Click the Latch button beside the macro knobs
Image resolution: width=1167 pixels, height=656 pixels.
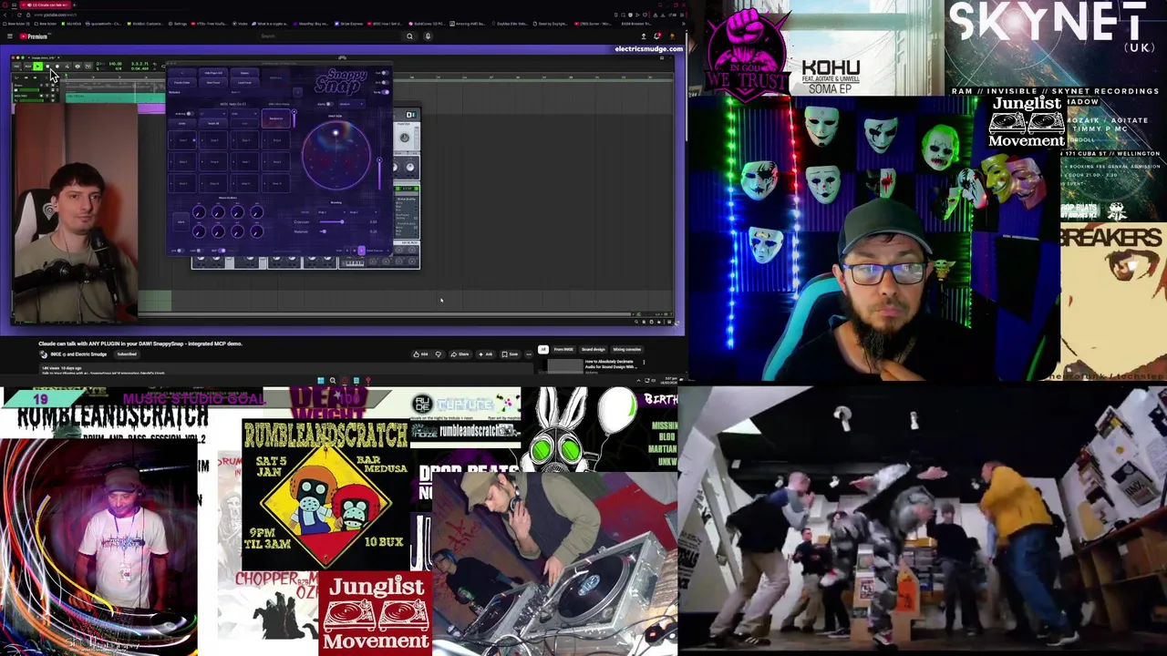pos(181,221)
